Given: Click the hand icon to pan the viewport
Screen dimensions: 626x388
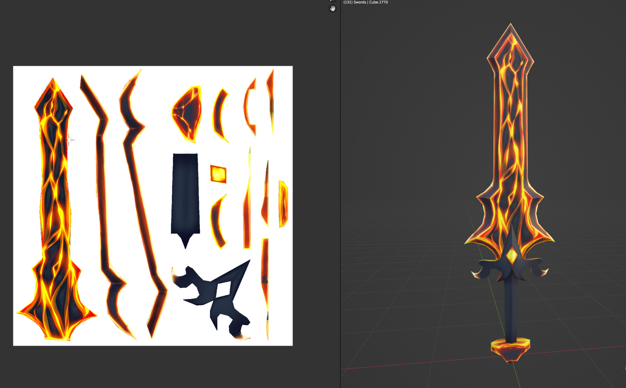Looking at the screenshot, I should click(x=332, y=9).
